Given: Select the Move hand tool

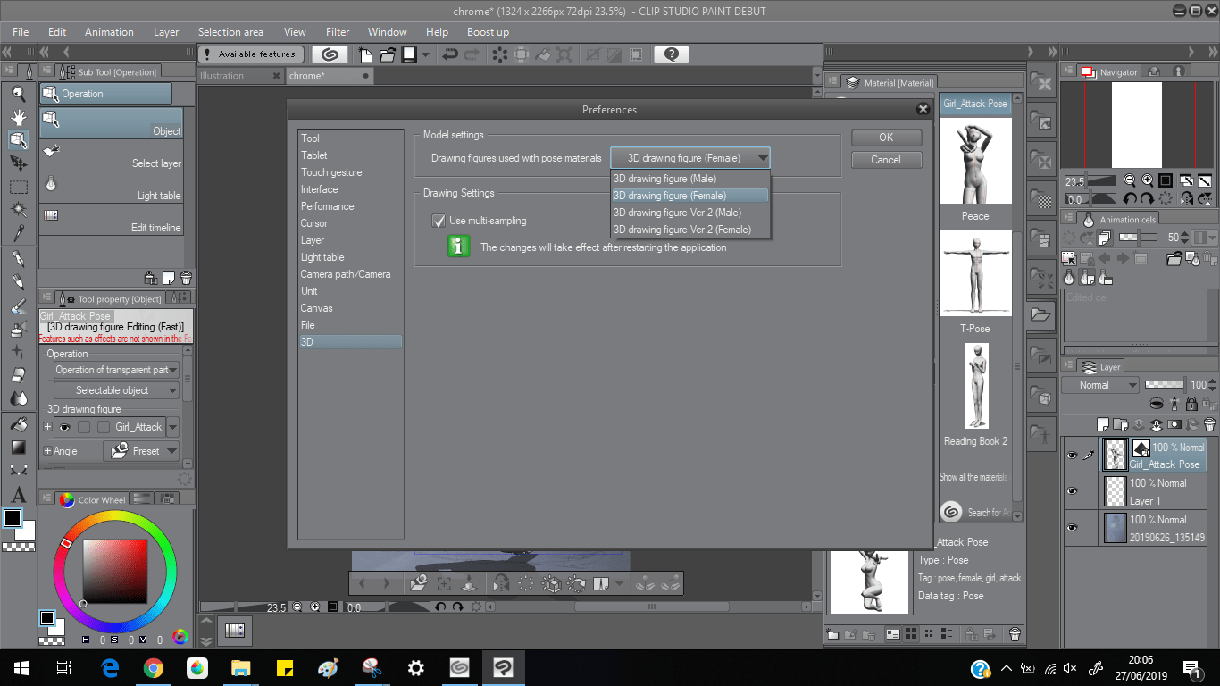Looking at the screenshot, I should (x=18, y=117).
